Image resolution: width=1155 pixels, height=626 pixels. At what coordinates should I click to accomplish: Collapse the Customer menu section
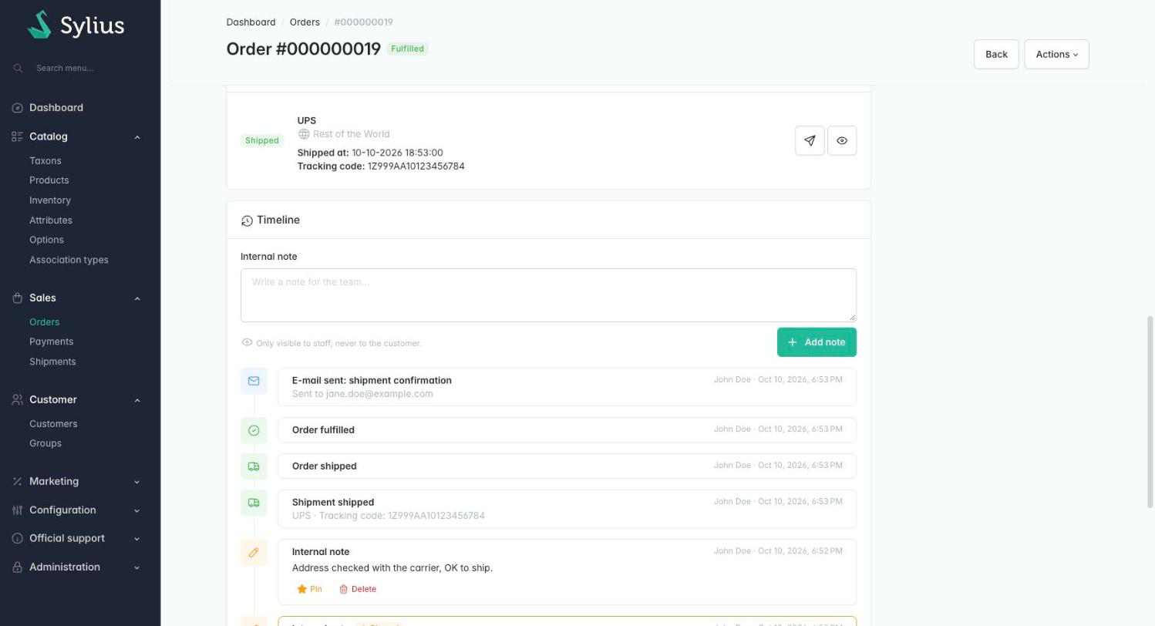pos(137,400)
